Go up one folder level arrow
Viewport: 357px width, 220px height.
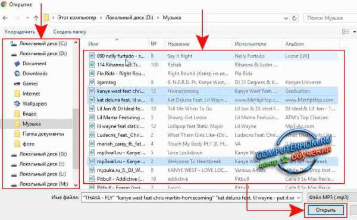click(36, 18)
